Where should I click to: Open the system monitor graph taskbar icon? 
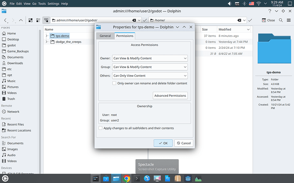[198, 178]
